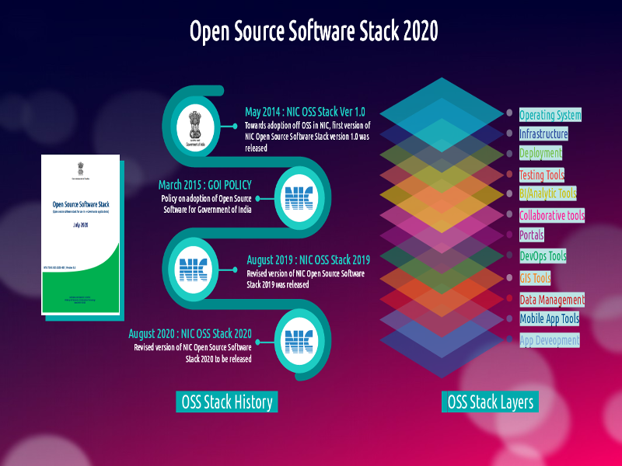Image resolution: width=622 pixels, height=466 pixels.
Task: Click the text 'Policy on adoption of Open Source'
Action: tap(206, 199)
